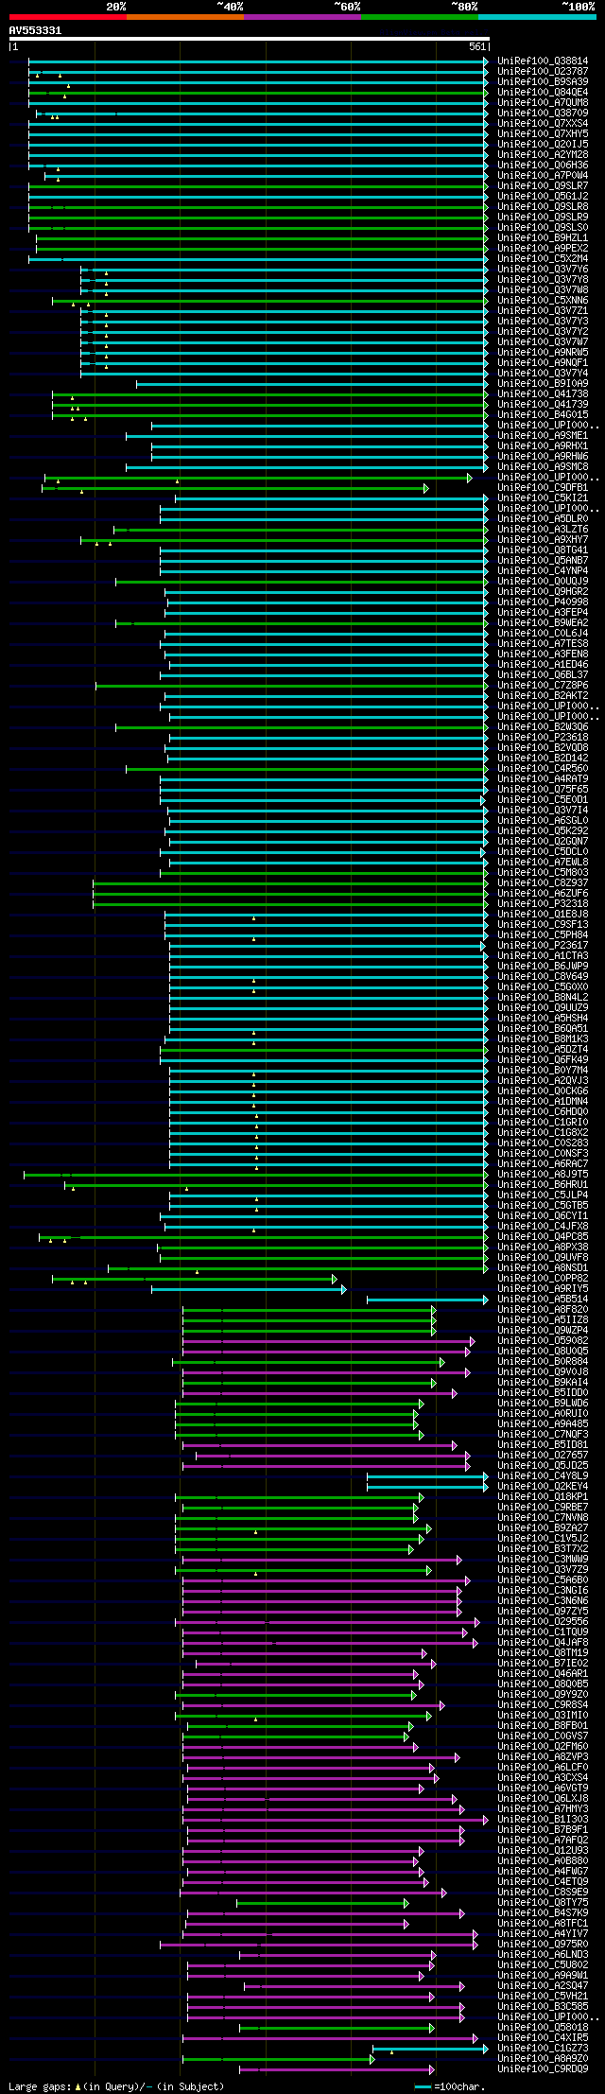Select hit label UniRef100_A5B514
This screenshot has height=2094, width=605.
coord(543,1300)
